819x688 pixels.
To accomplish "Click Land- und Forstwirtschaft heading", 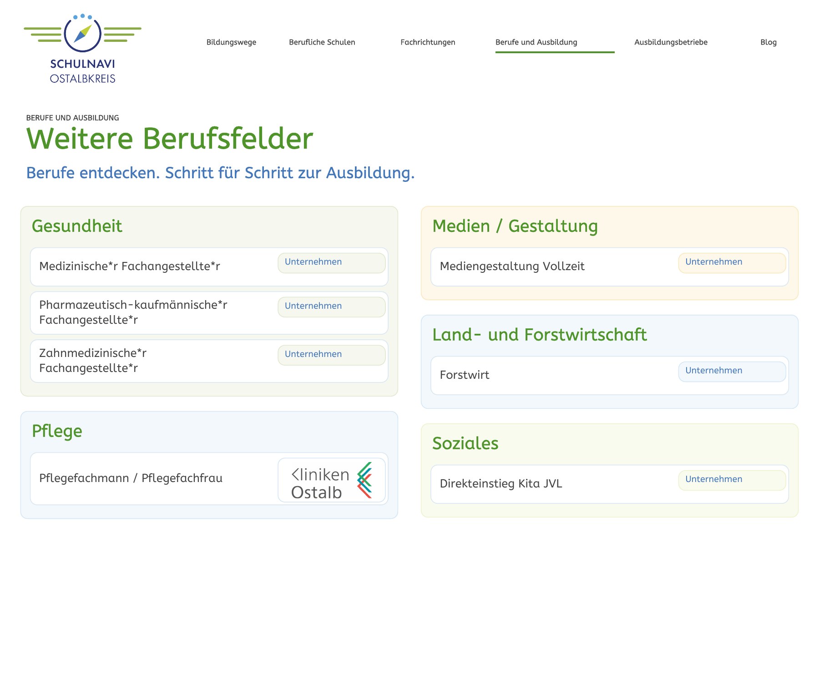I will click(x=540, y=335).
